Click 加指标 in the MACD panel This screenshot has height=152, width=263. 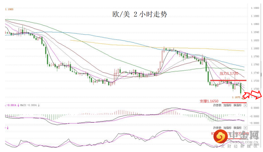click(x=227, y=105)
